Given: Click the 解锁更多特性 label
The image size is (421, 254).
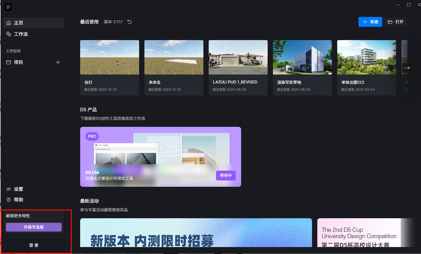Looking at the screenshot, I should (18, 216).
